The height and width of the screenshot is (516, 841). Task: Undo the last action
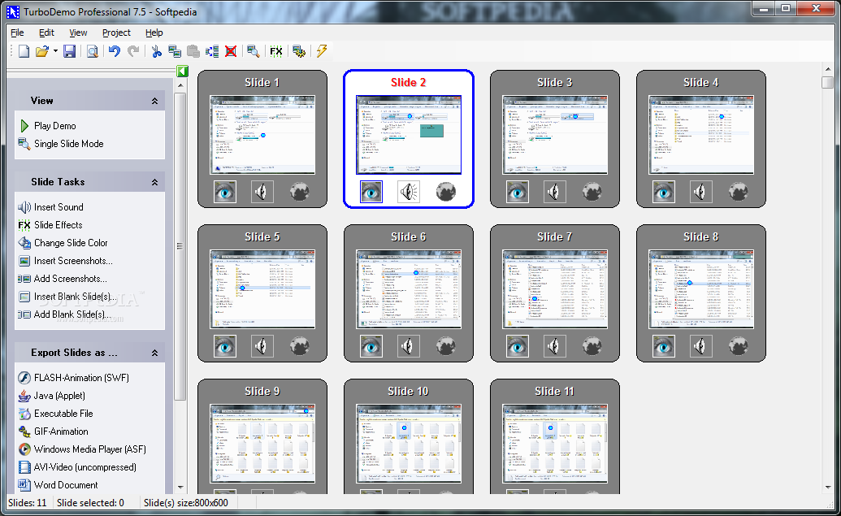[115, 51]
